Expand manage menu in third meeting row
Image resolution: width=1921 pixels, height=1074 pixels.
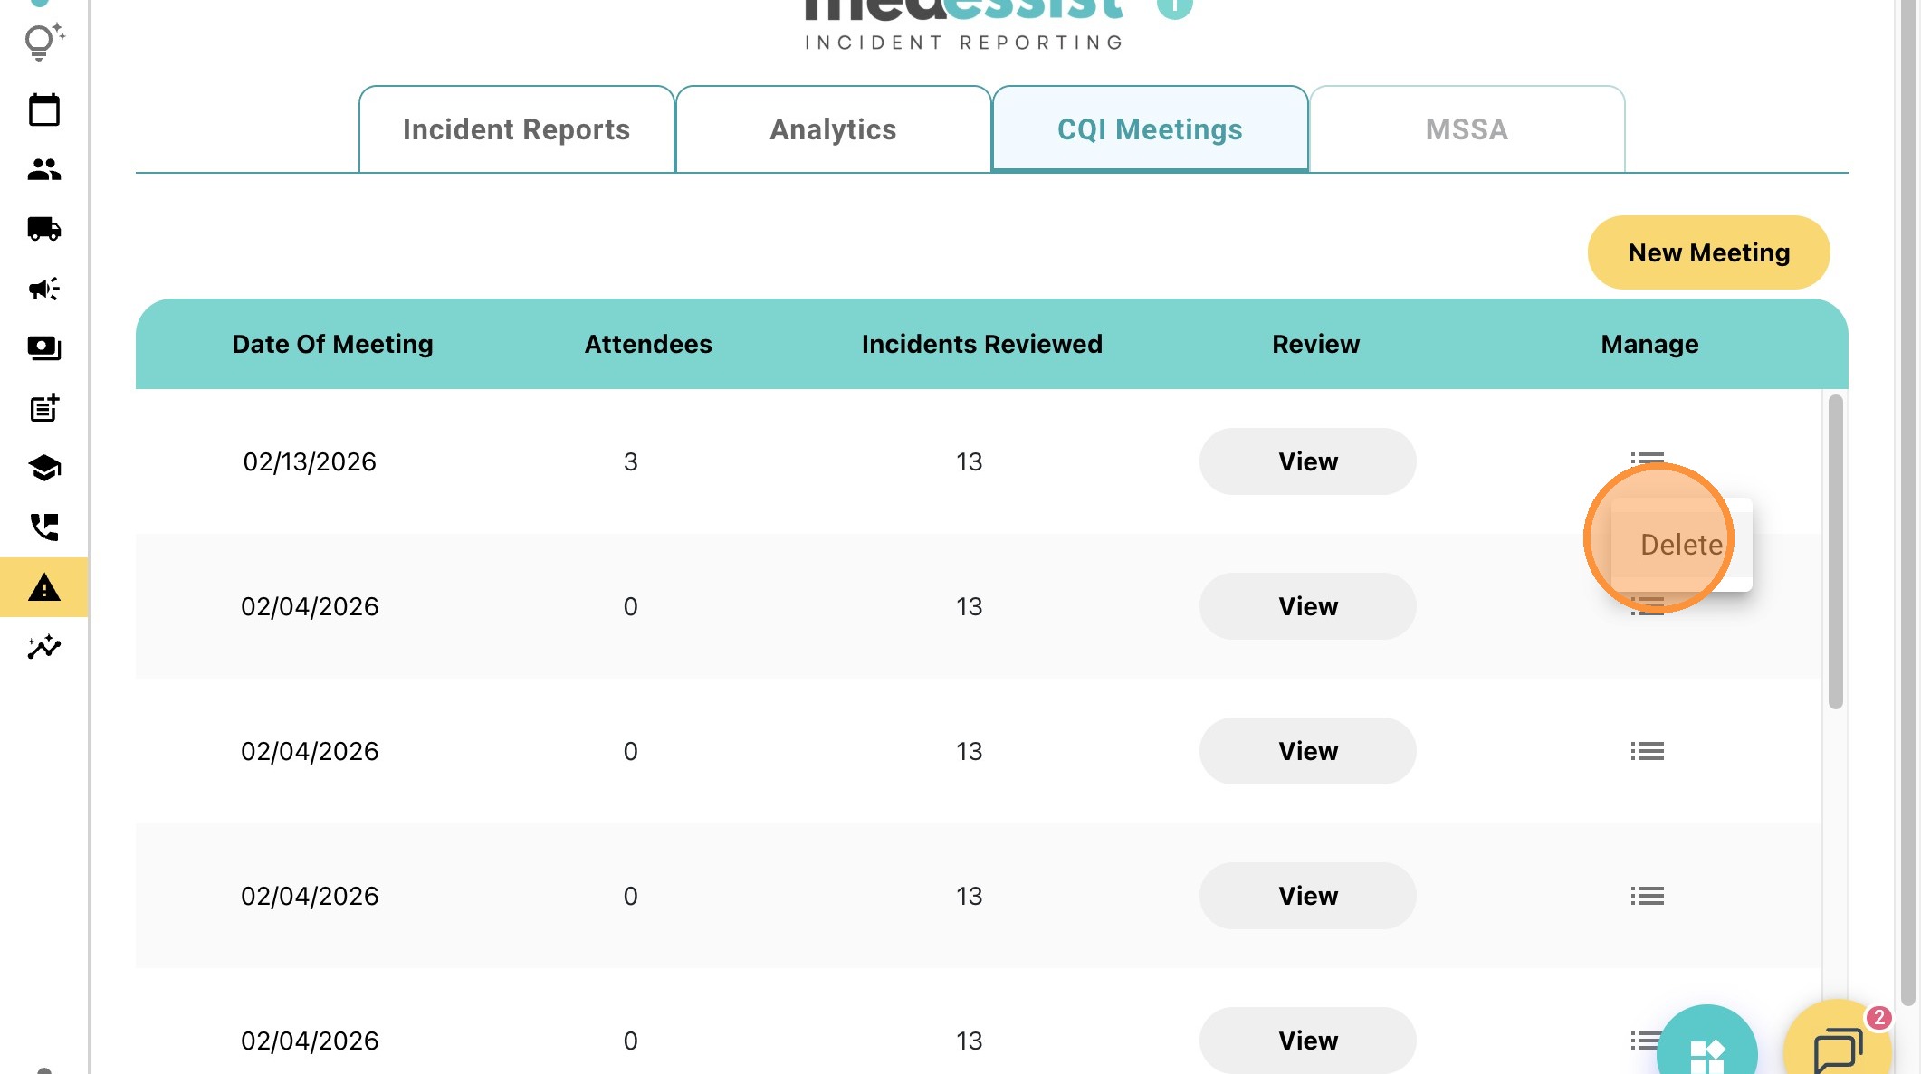point(1647,751)
